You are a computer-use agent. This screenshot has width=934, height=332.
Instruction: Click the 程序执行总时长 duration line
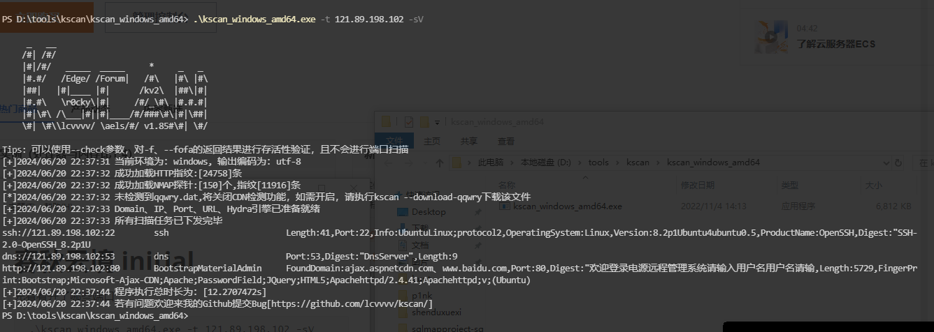pyautogui.click(x=134, y=292)
